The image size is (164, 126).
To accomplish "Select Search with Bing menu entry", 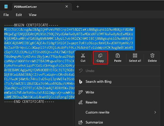I will [98, 81].
